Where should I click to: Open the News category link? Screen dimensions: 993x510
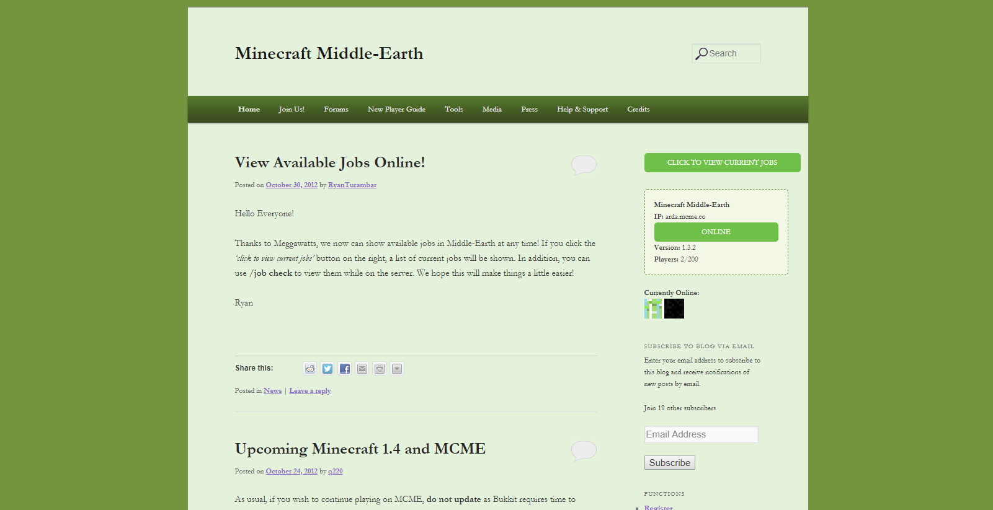(x=272, y=390)
